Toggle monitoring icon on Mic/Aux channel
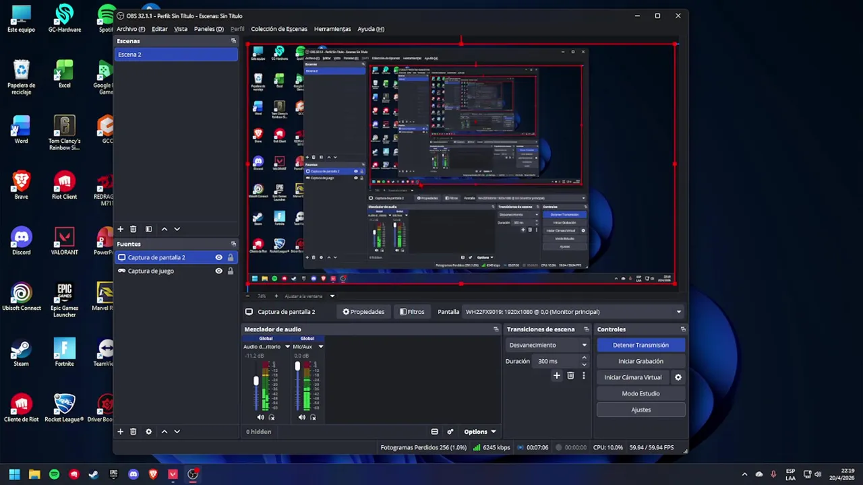 click(313, 418)
